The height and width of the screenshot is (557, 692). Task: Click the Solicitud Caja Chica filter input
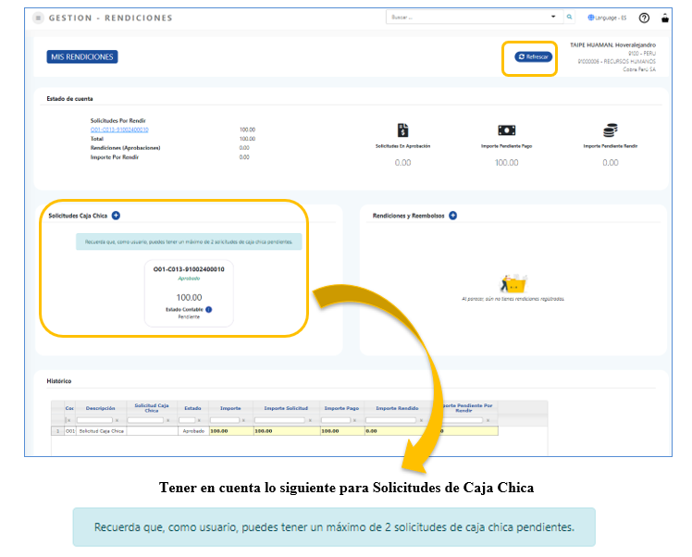pyautogui.click(x=145, y=420)
